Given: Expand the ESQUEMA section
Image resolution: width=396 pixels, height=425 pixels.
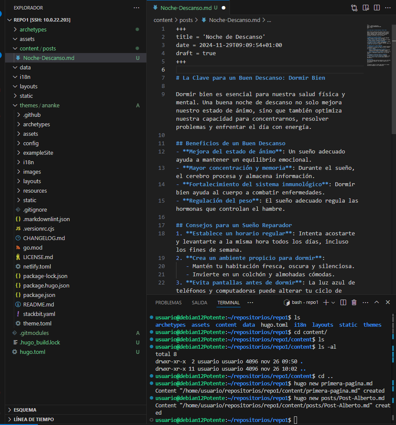Looking at the screenshot, I should (25, 410).
